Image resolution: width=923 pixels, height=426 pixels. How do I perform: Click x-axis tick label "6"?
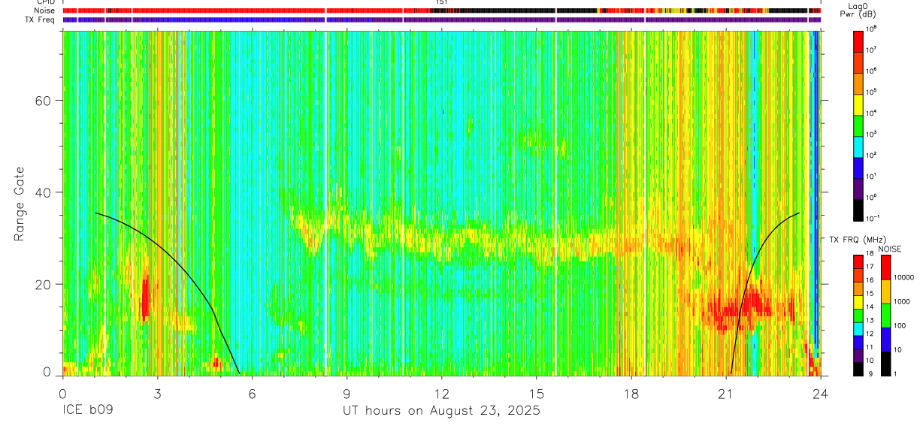(x=252, y=394)
